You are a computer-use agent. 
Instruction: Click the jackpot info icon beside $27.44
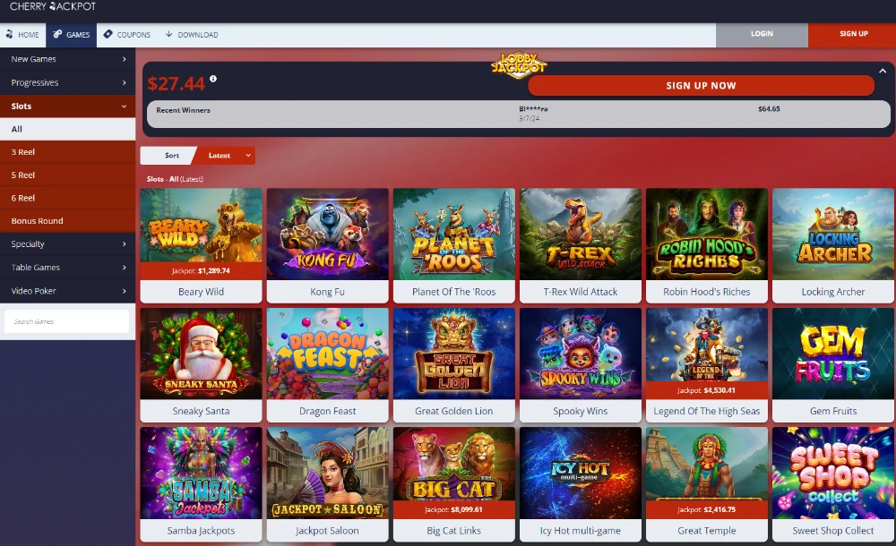tap(213, 79)
